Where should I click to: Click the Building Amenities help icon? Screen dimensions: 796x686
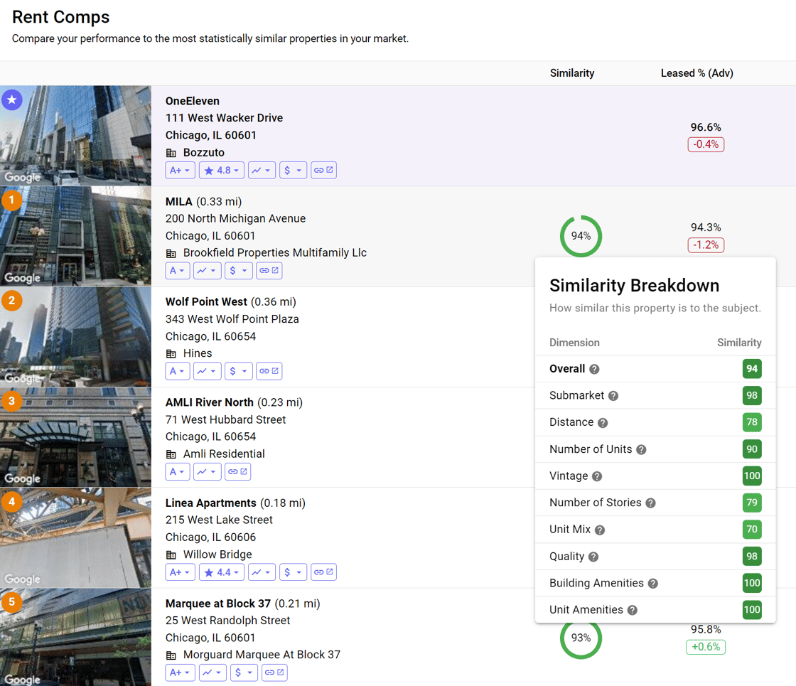(x=653, y=584)
